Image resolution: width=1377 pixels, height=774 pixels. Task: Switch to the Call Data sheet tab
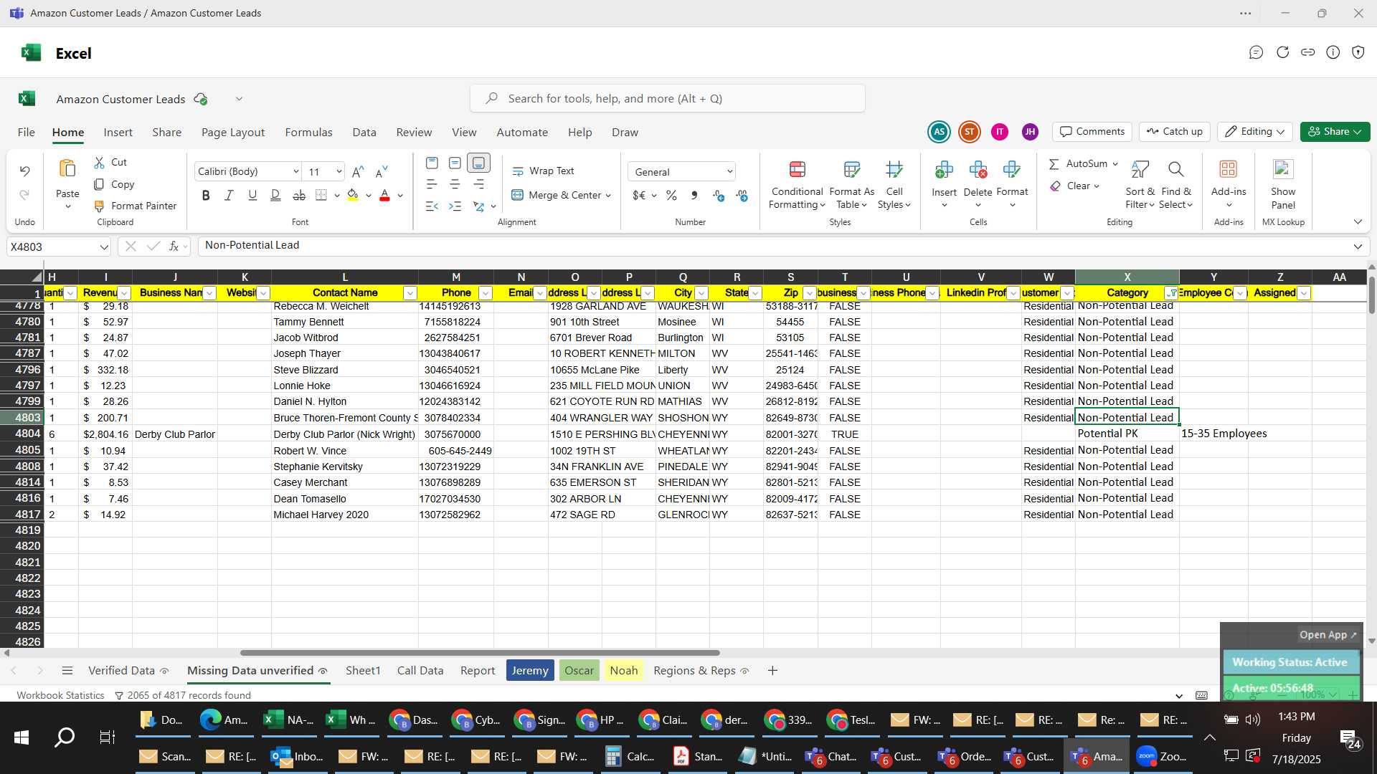click(420, 671)
